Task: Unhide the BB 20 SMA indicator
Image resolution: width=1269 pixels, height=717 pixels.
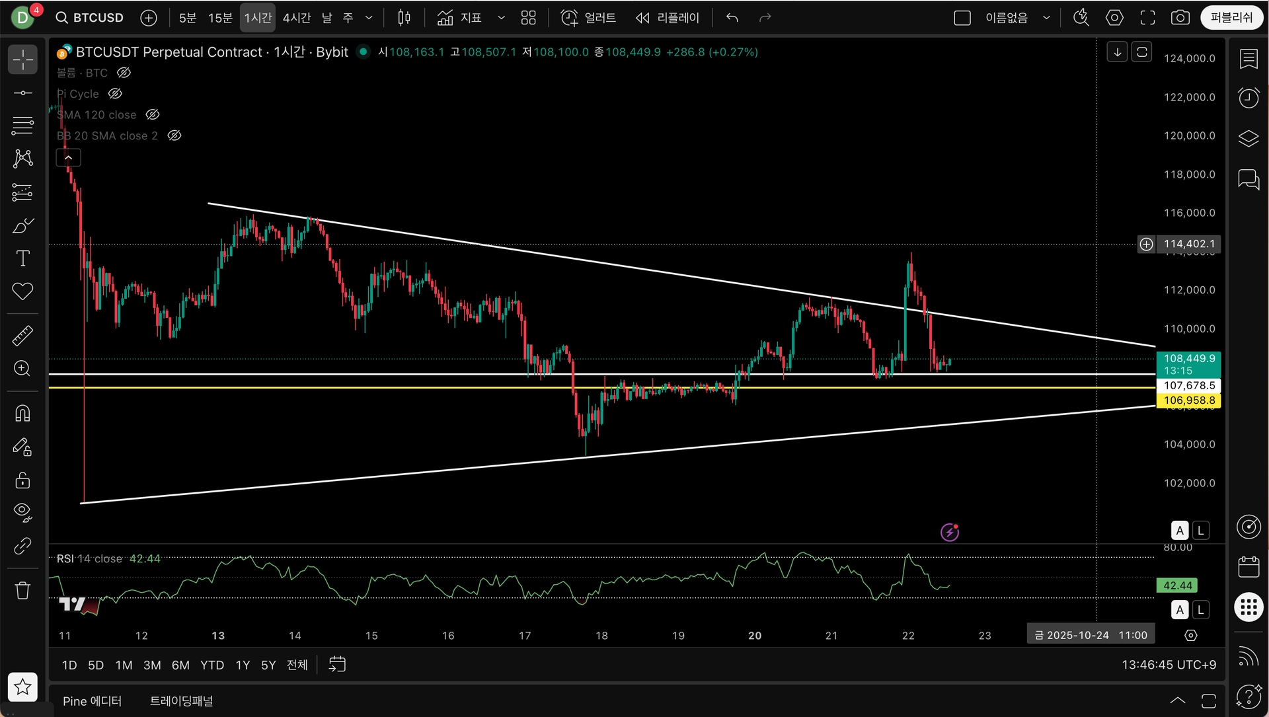Action: (x=174, y=135)
